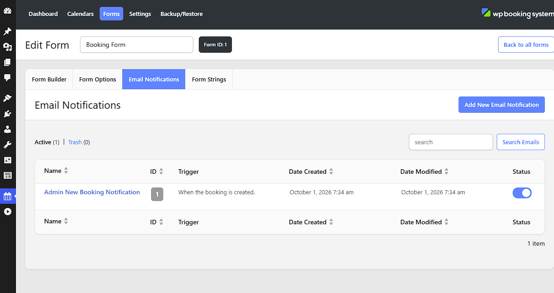Click Add New Email Notification button
Viewport: 554px width, 293px height.
[502, 105]
